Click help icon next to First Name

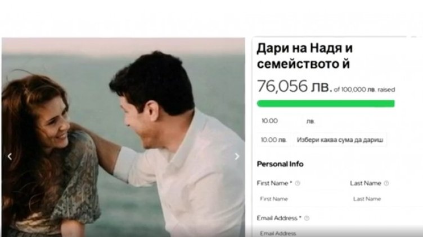click(298, 183)
